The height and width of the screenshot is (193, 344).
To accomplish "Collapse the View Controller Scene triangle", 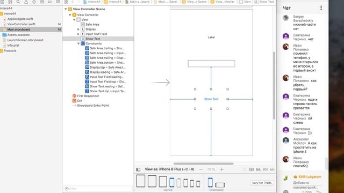I will (x=66, y=9).
